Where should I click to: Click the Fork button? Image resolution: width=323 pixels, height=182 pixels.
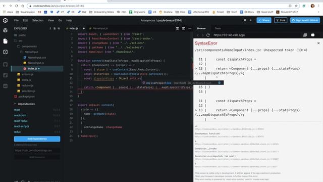[x=281, y=20]
